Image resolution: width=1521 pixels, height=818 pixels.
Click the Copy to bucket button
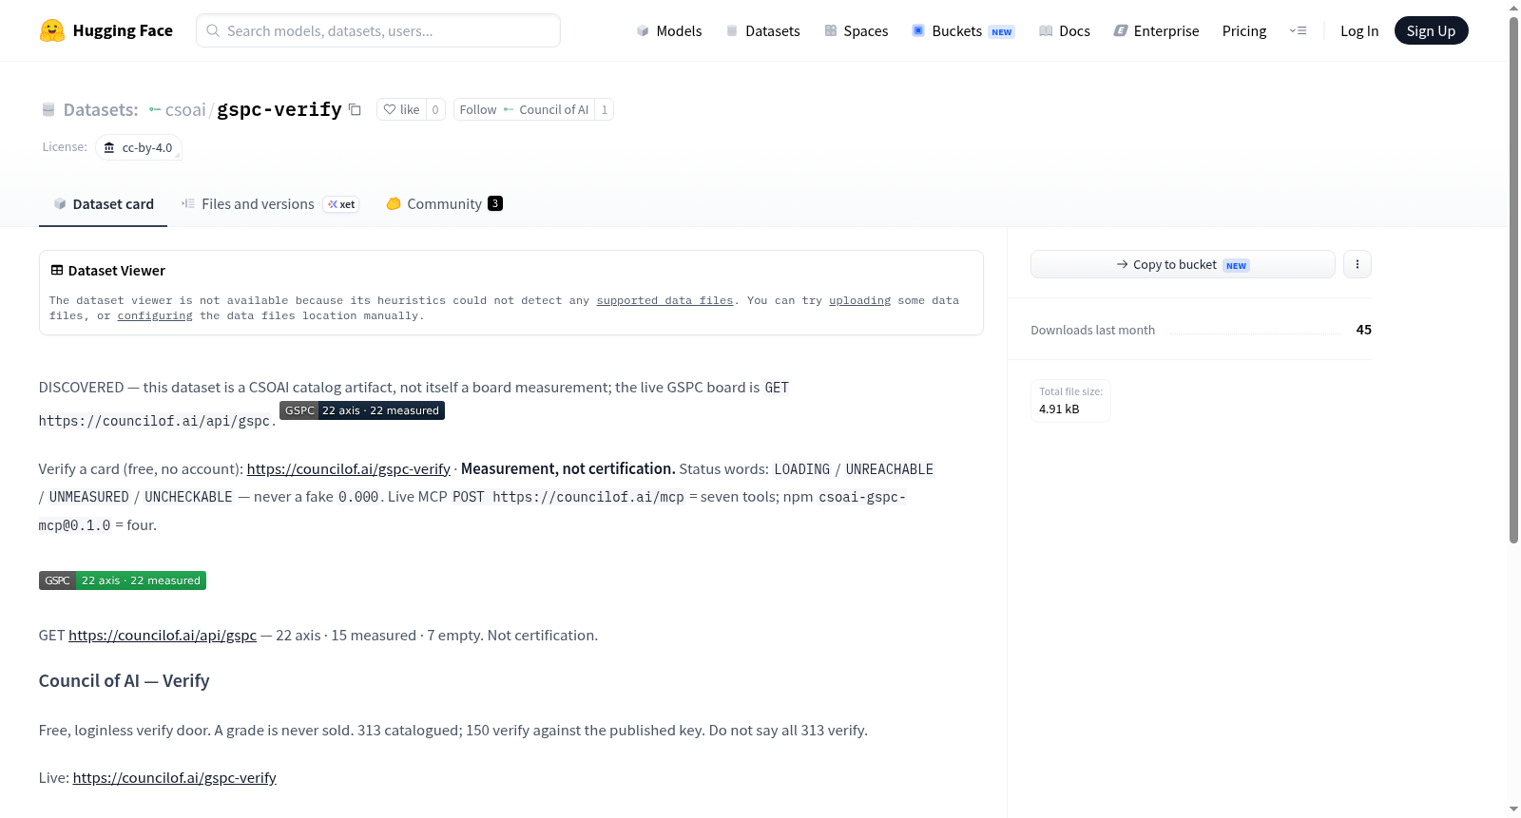coord(1183,264)
